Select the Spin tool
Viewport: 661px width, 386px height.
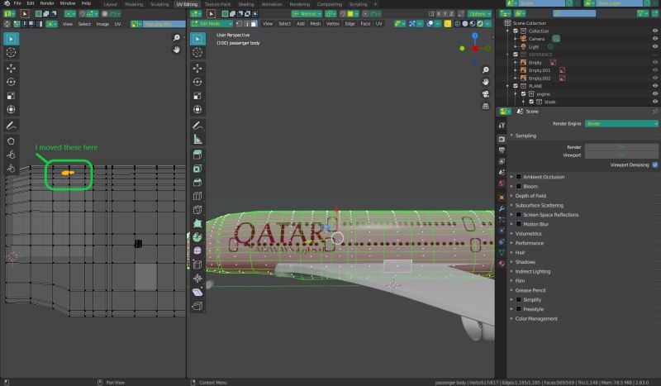197,237
